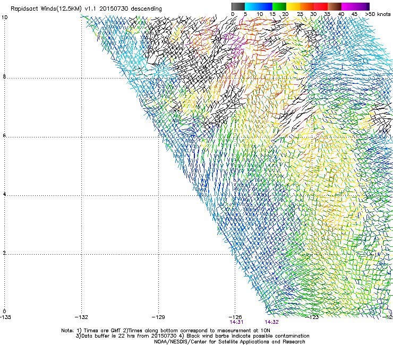
Task: Click the 'Times are GMT' note line
Action: [166, 331]
